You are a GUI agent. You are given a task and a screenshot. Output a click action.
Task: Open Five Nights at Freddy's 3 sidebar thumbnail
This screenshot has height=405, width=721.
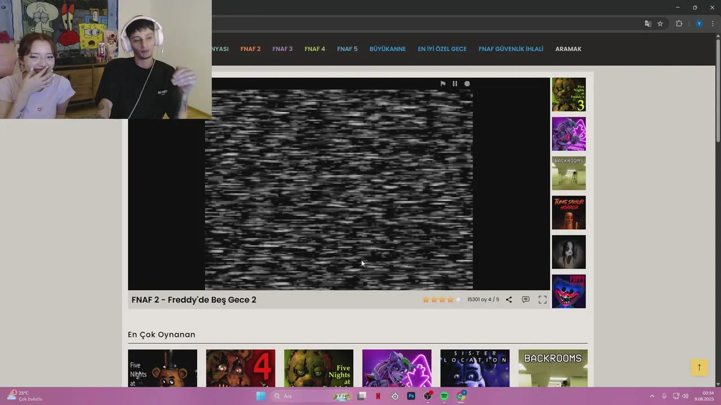click(569, 94)
